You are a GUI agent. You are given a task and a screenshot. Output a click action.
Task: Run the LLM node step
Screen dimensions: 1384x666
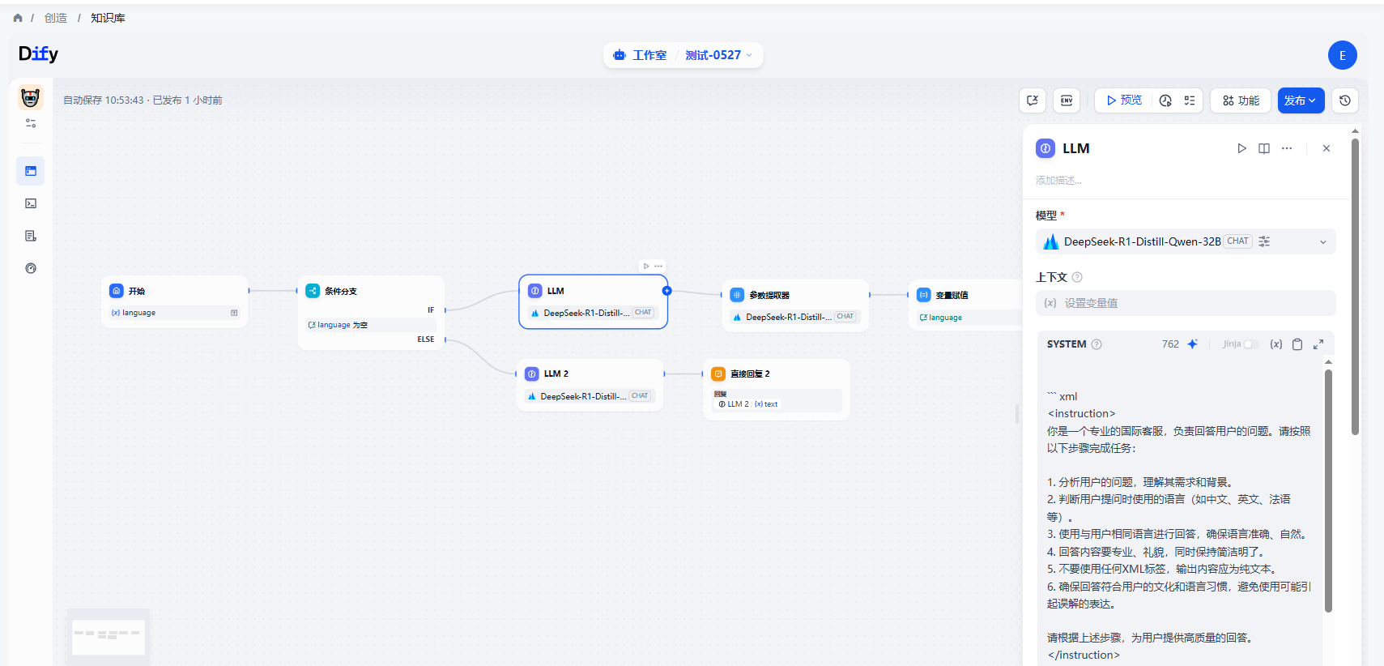click(x=1241, y=148)
